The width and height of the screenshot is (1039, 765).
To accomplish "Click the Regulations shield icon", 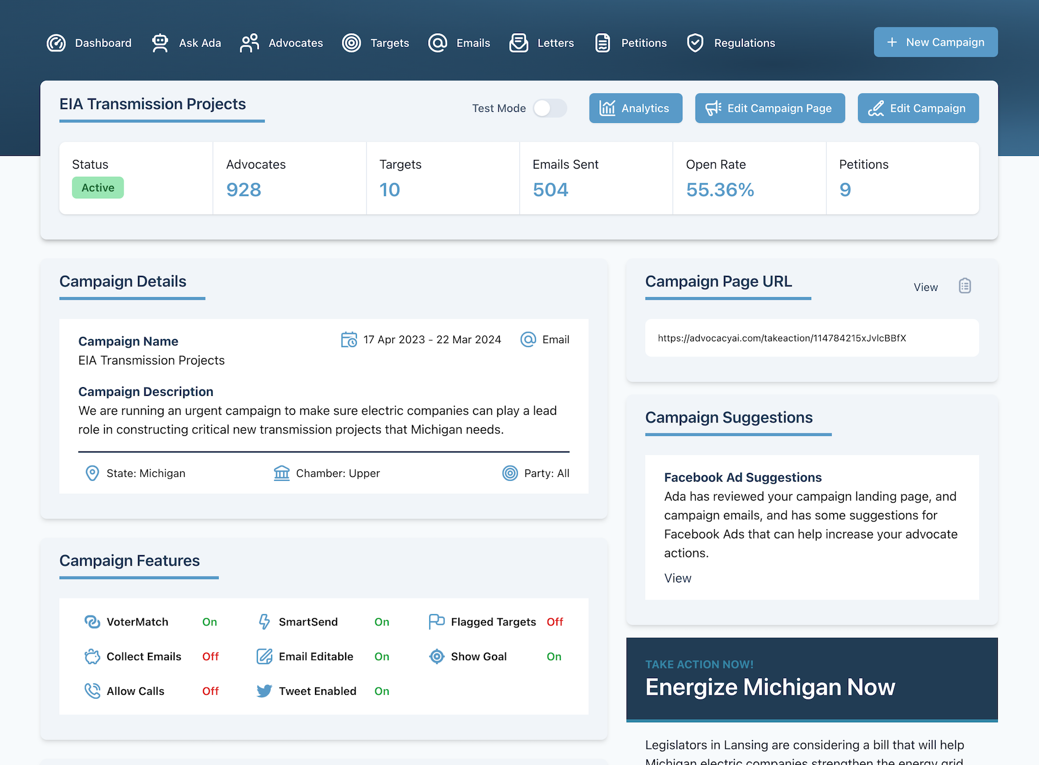I will tap(695, 43).
